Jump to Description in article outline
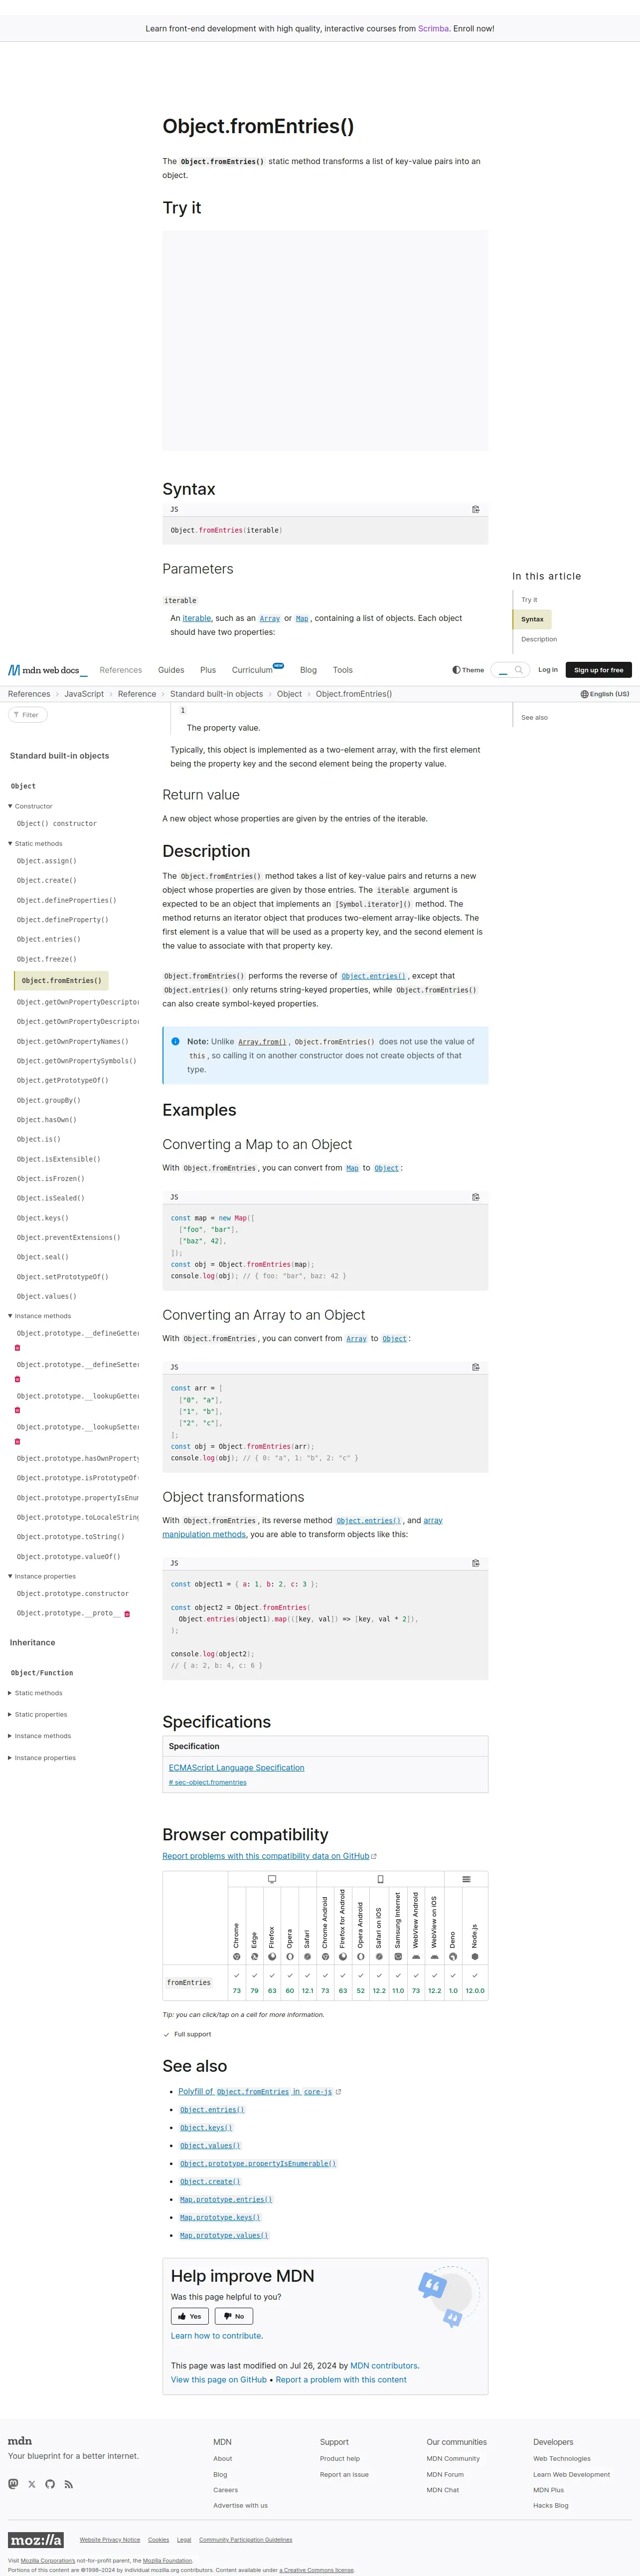The height and width of the screenshot is (2576, 640). [x=539, y=639]
